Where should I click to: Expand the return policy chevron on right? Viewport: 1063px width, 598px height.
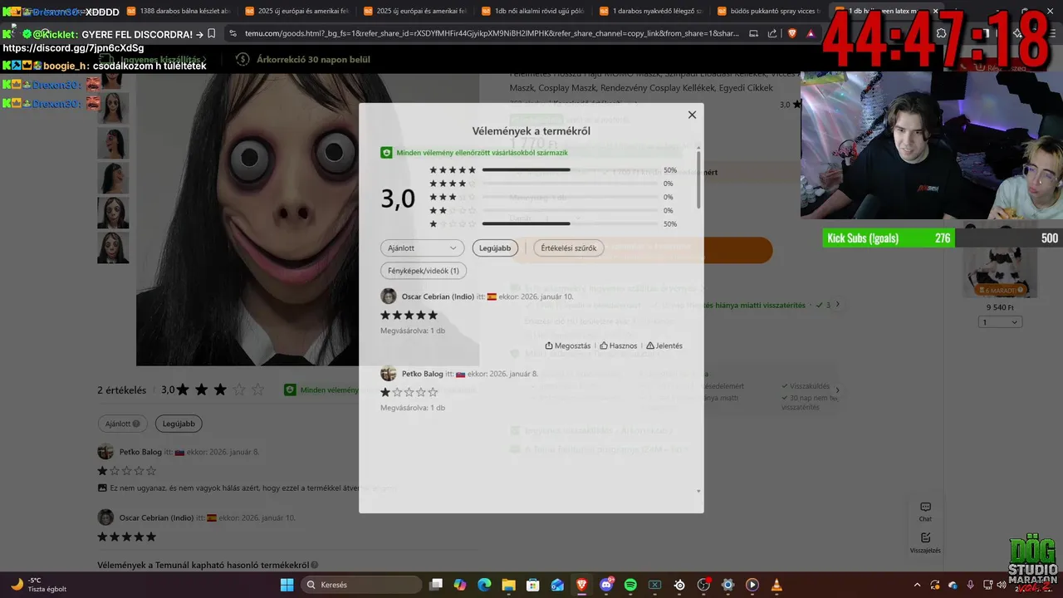click(837, 390)
